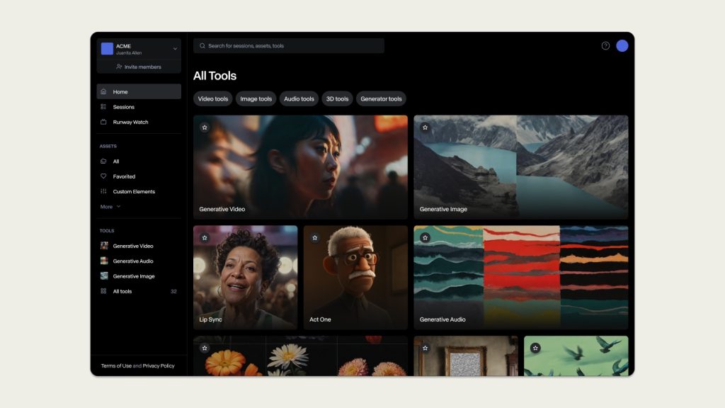
Task: Open All tools in sidebar
Action: pos(139,291)
